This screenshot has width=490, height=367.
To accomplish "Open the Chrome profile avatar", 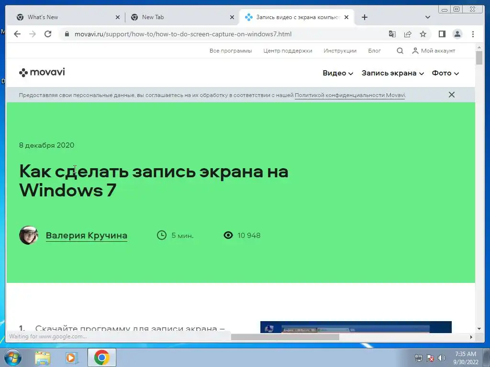I will (457, 34).
